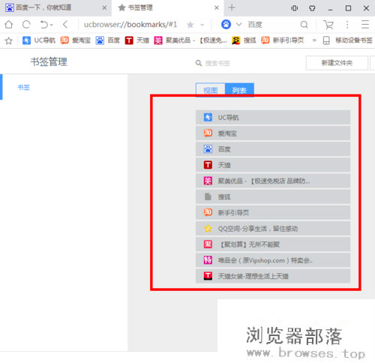Open 移动设备书签 mobile bookmarks
375x363 pixels.
[348, 40]
